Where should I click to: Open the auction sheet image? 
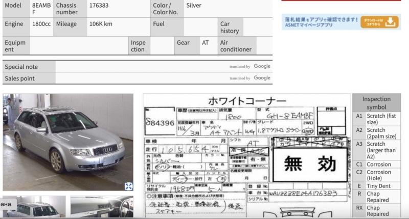click(246, 155)
